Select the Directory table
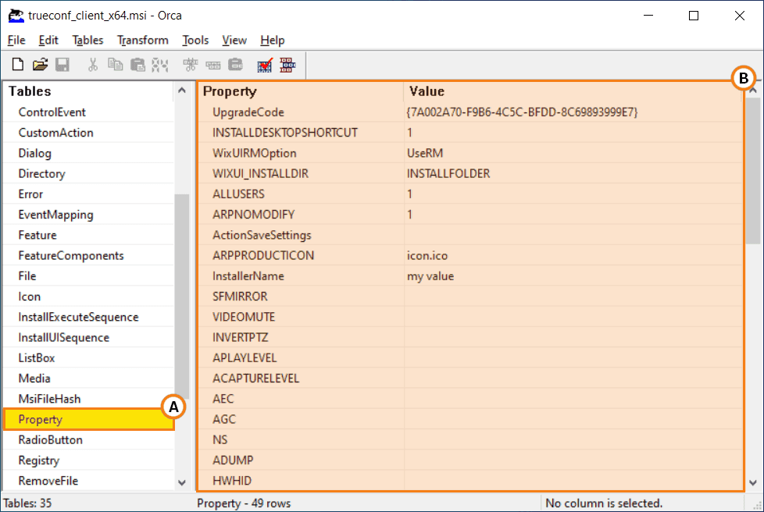The image size is (764, 512). (88, 173)
